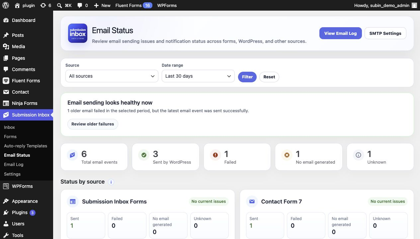Click the WPForms sidebar icon

pos(6,186)
